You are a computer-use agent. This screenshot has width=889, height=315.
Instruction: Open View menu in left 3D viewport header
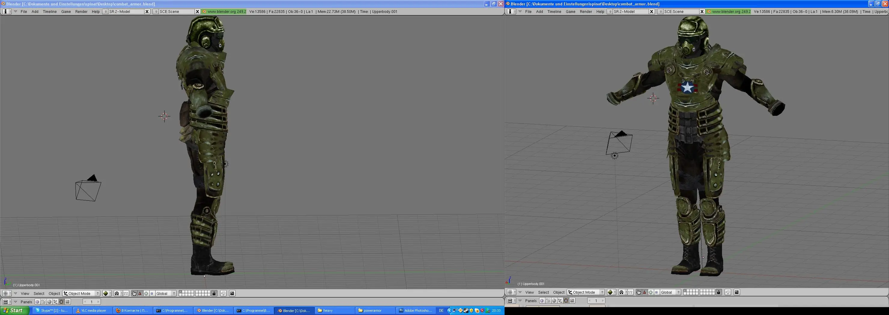[25, 294]
